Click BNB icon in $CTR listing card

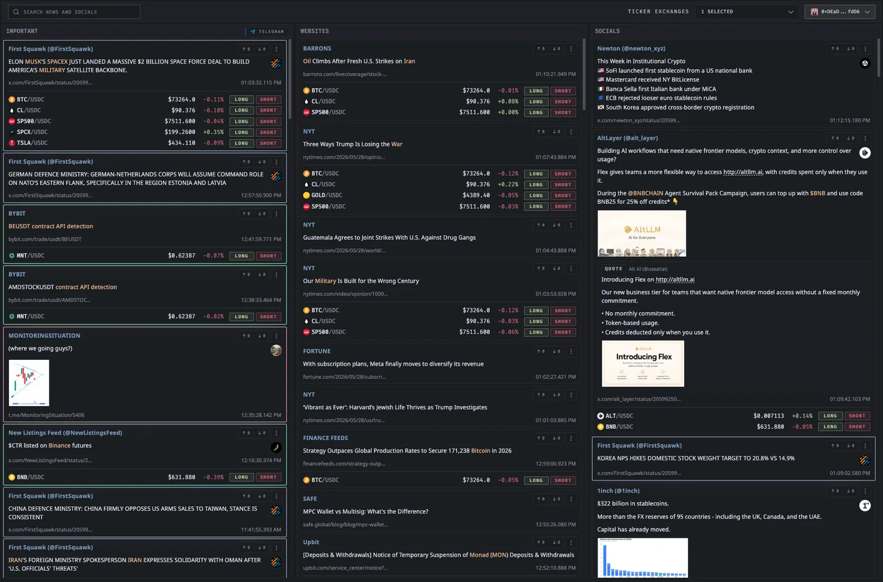[x=12, y=477]
